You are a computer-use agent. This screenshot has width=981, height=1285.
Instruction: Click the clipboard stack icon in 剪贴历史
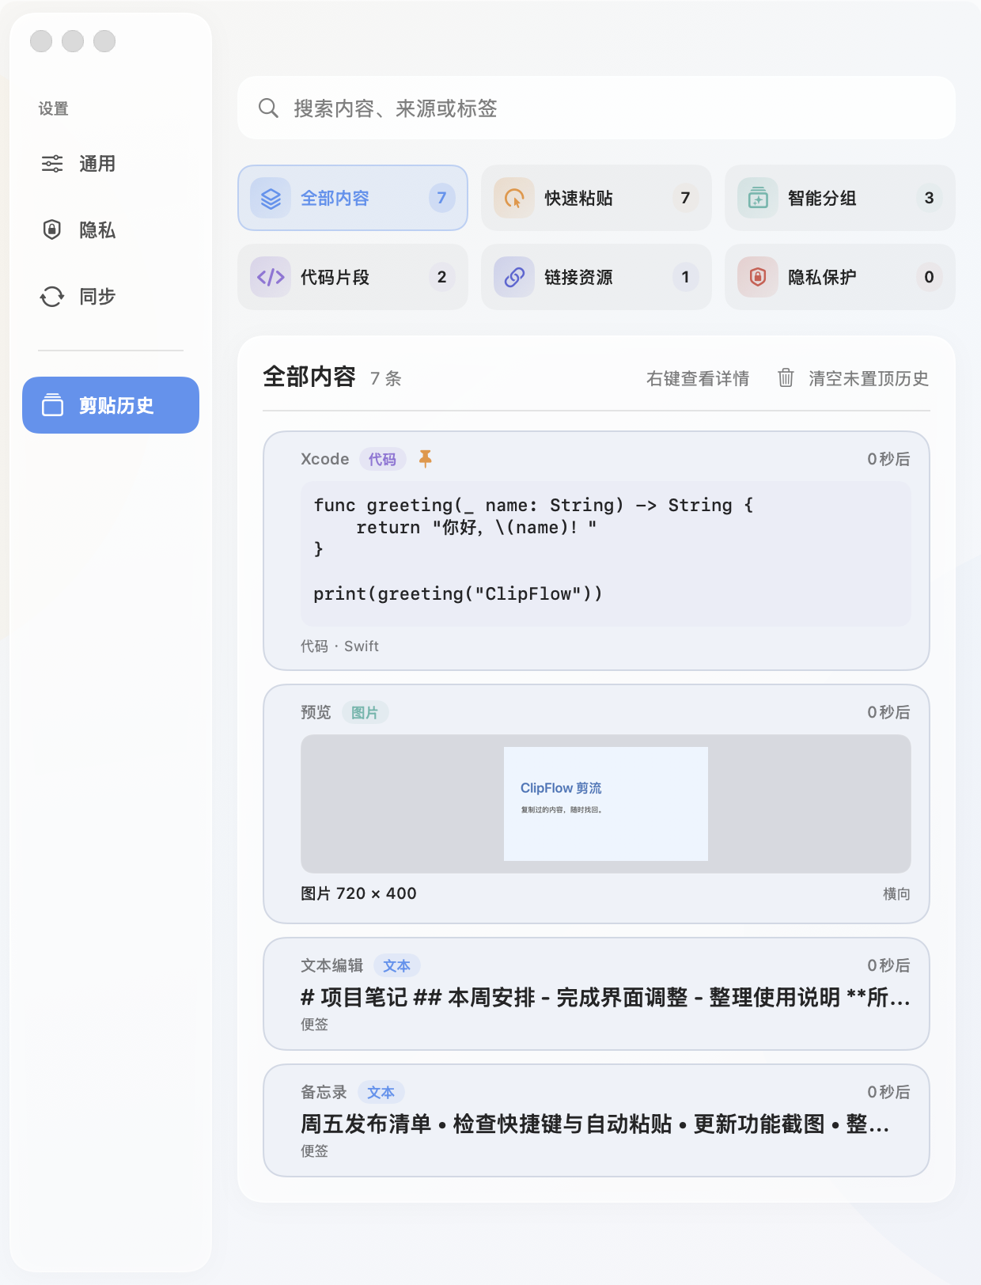[52, 405]
